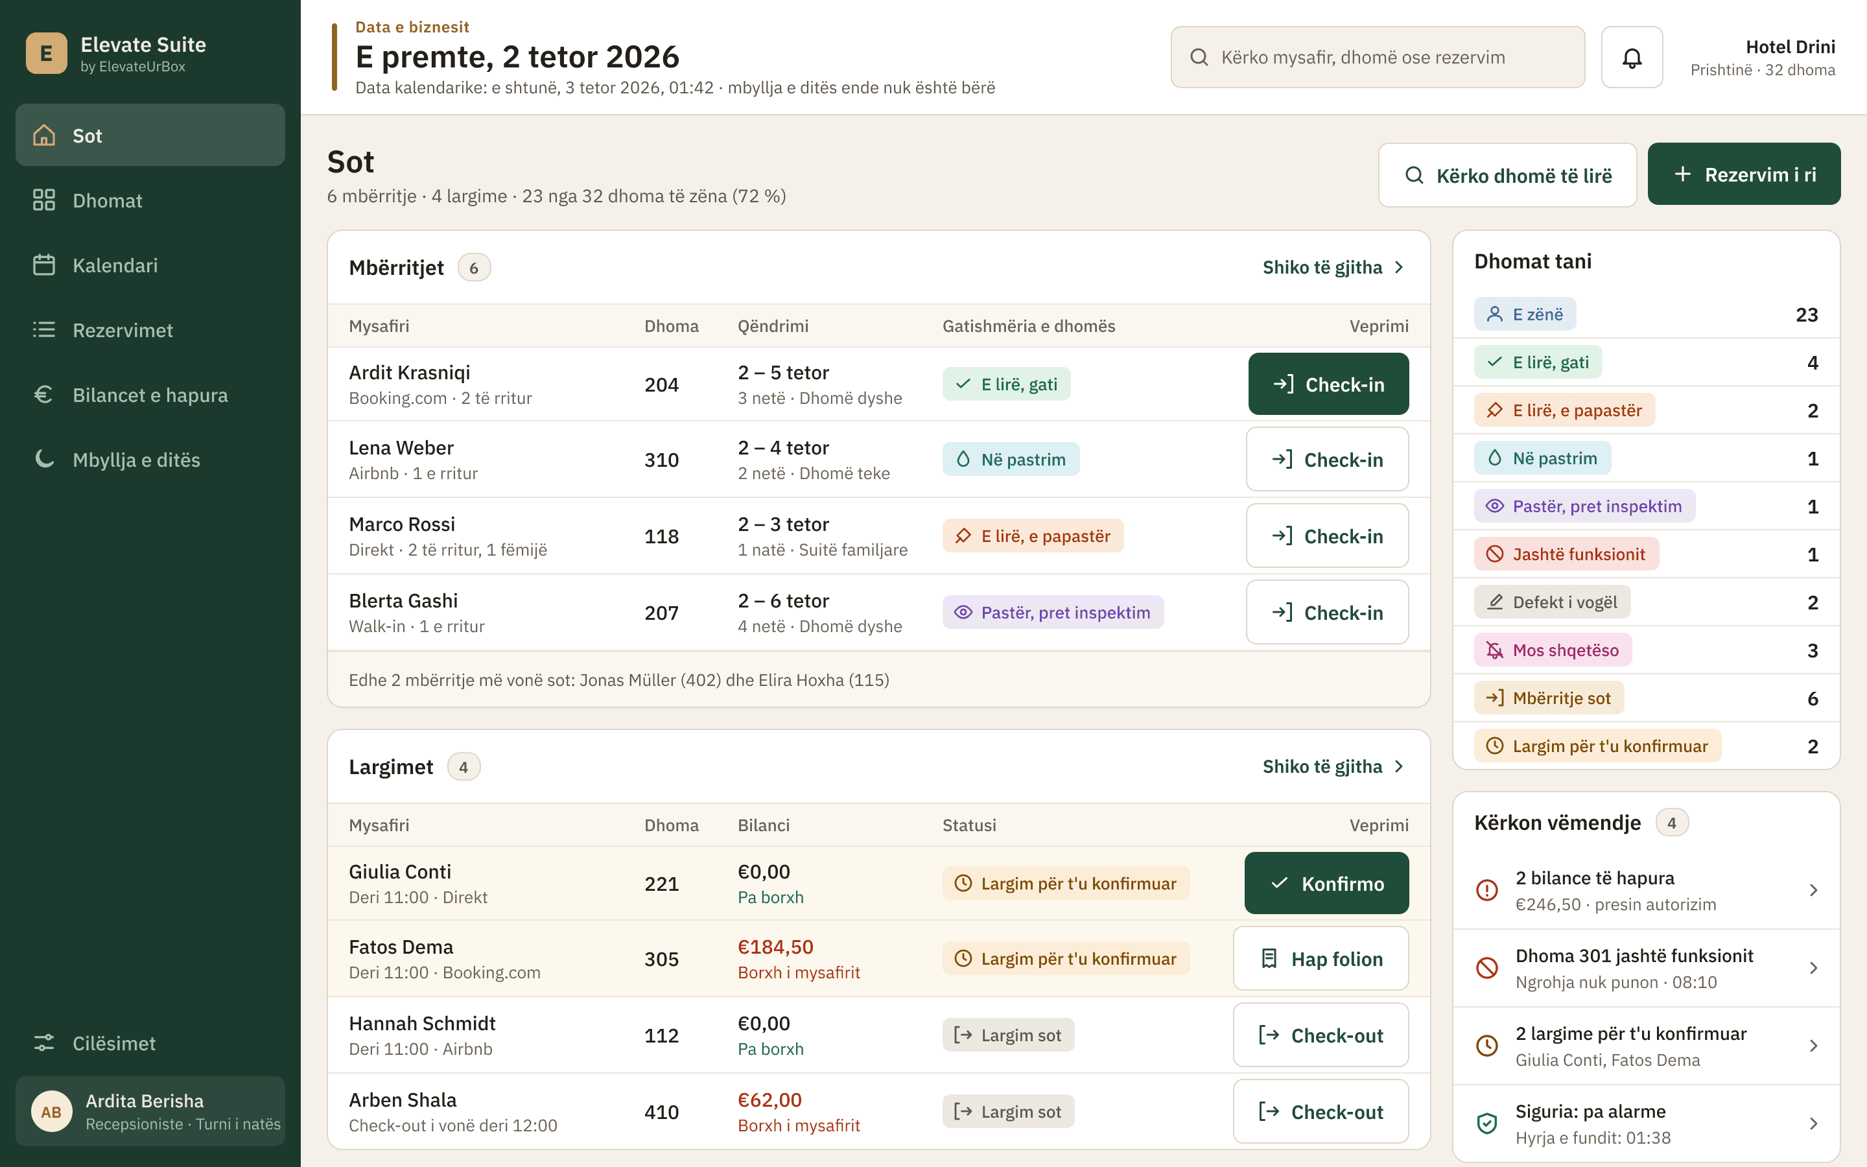Viewport: 1867px width, 1167px height.
Task: Open Sot in the sidebar
Action: (150, 135)
